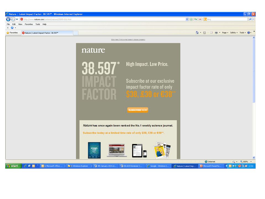Click the laptop website thumbnail
Screen dimensions: 265x199
tap(117, 150)
